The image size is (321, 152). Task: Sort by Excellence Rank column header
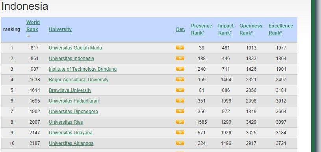pyautogui.click(x=281, y=29)
